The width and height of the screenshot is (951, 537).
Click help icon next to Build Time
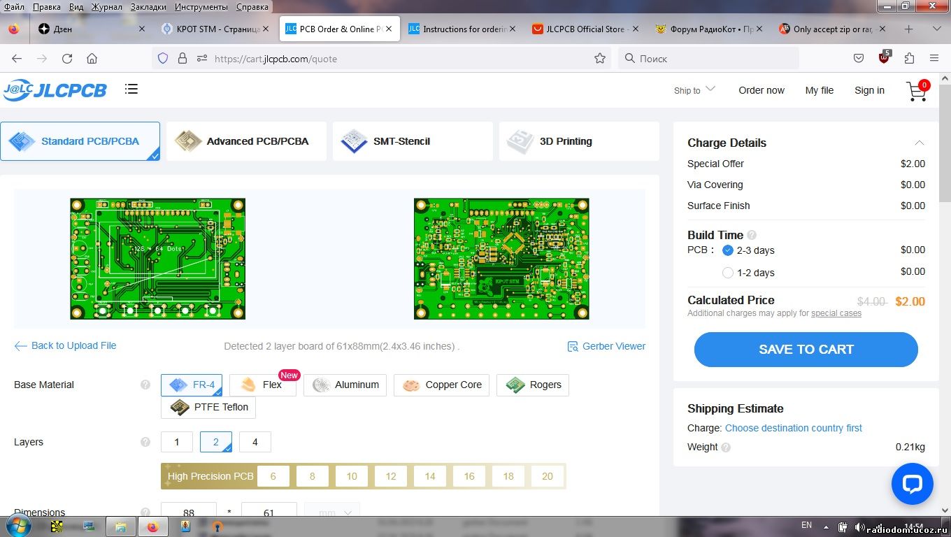click(x=752, y=236)
